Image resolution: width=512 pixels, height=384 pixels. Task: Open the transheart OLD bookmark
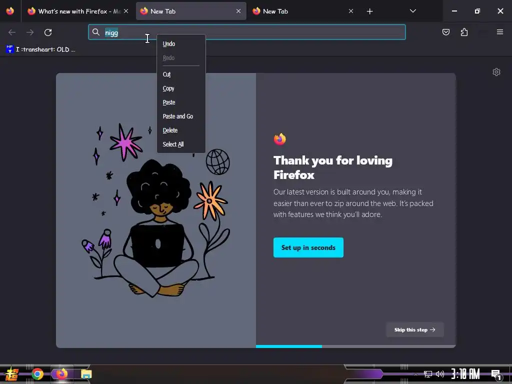[x=40, y=49]
